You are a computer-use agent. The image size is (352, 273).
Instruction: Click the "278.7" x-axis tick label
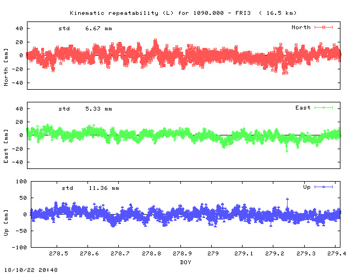[120, 254]
